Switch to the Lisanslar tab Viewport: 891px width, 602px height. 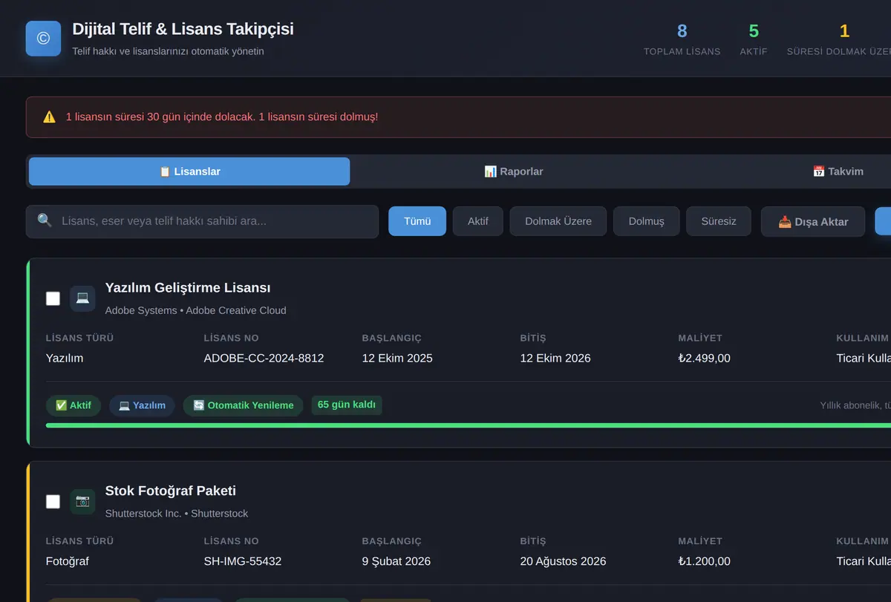189,171
